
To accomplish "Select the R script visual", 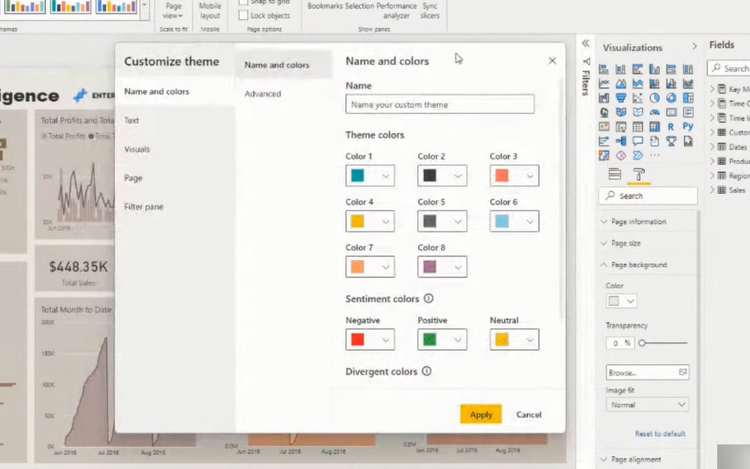I will coord(672,126).
